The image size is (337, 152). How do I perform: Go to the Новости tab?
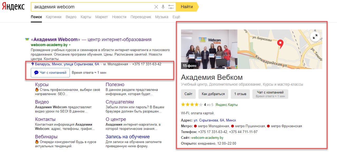click(119, 17)
